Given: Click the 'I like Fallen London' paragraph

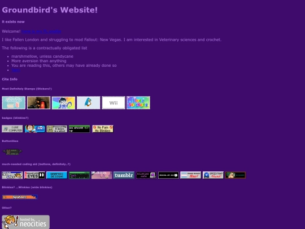Looking at the screenshot, I should pyautogui.click(x=112, y=40).
